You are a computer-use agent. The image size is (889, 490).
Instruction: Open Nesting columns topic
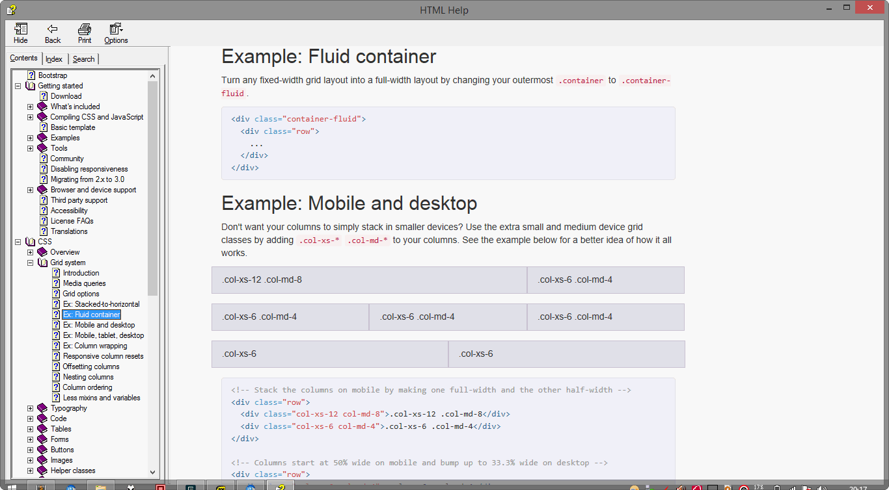click(88, 377)
